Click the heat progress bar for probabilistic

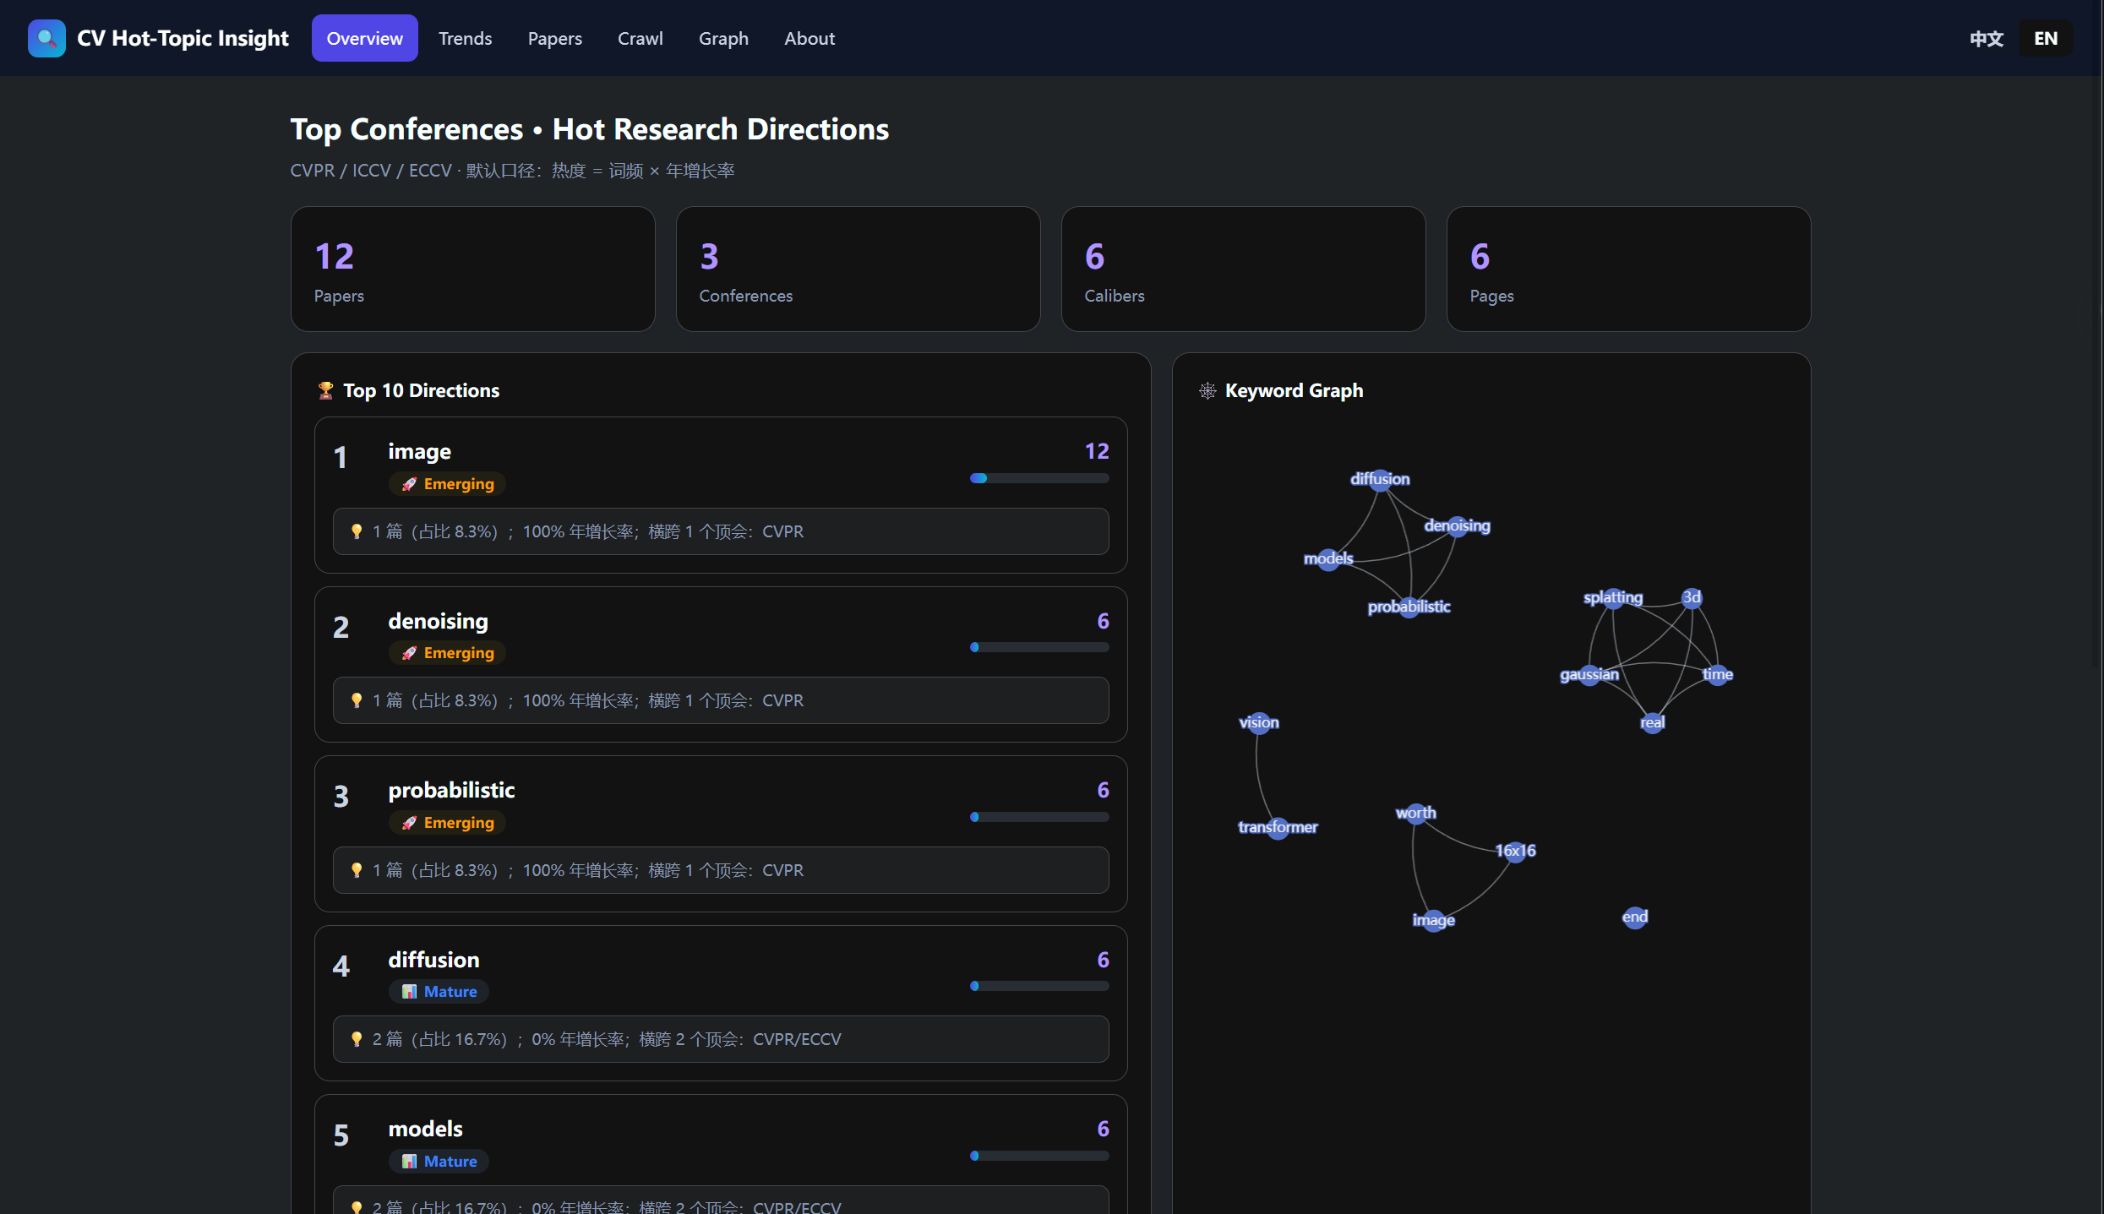[x=1039, y=817]
